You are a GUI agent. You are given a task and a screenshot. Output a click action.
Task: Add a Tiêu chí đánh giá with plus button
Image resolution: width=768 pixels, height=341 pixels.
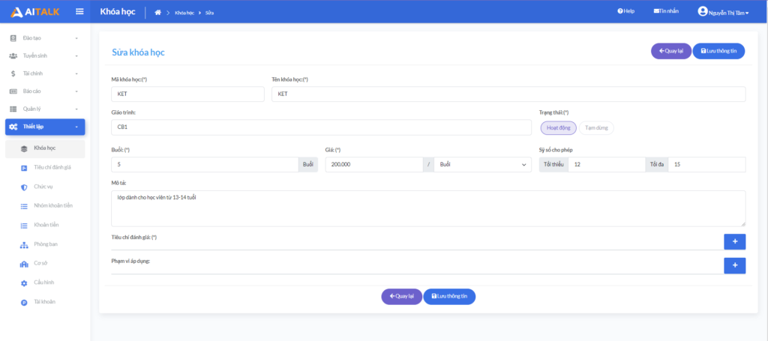click(734, 241)
